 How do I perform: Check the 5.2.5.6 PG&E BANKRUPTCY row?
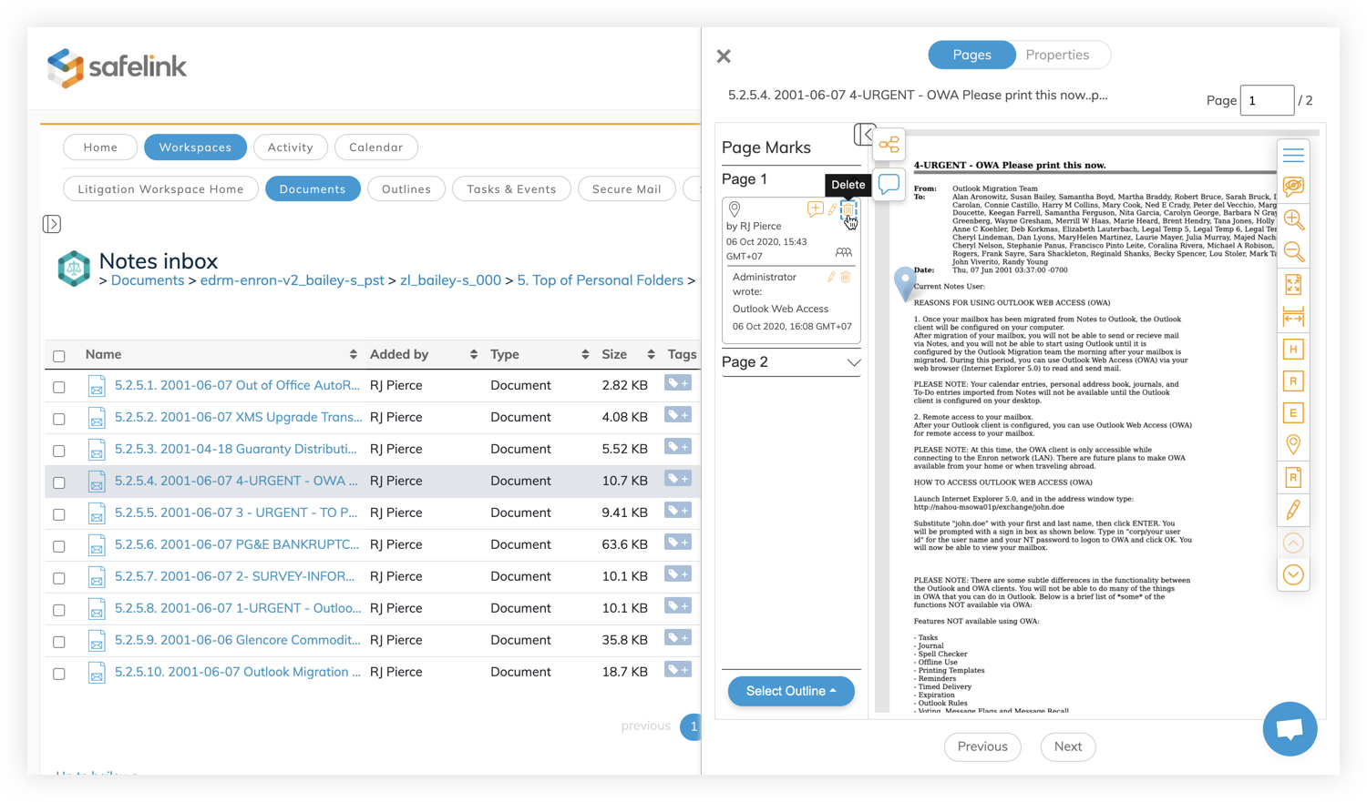coord(59,546)
